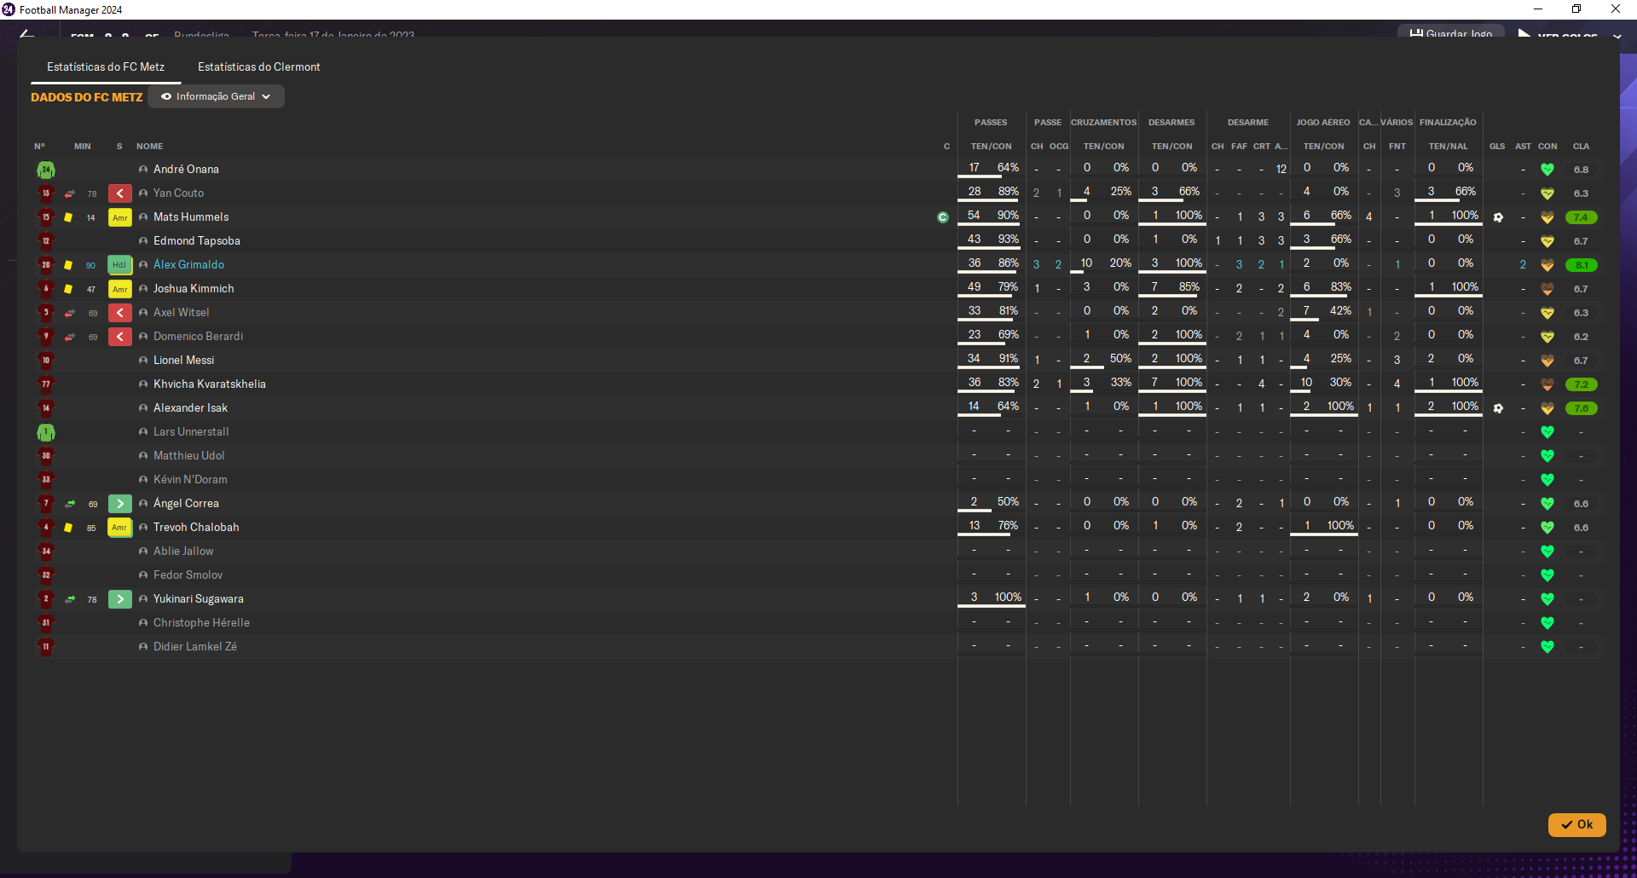Click the CRUZAMENTOS column group header

pyautogui.click(x=1103, y=123)
